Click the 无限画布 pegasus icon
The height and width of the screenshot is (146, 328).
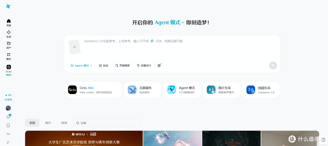(x=132, y=90)
